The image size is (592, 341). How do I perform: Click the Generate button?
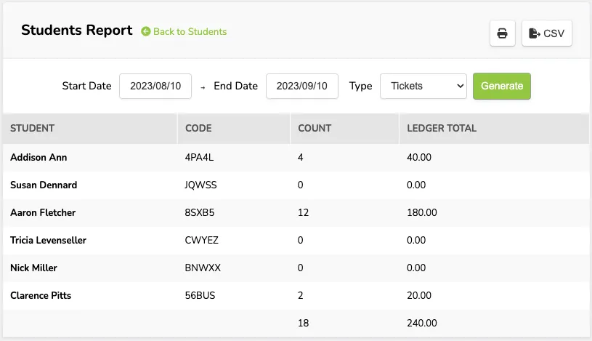[x=502, y=87]
